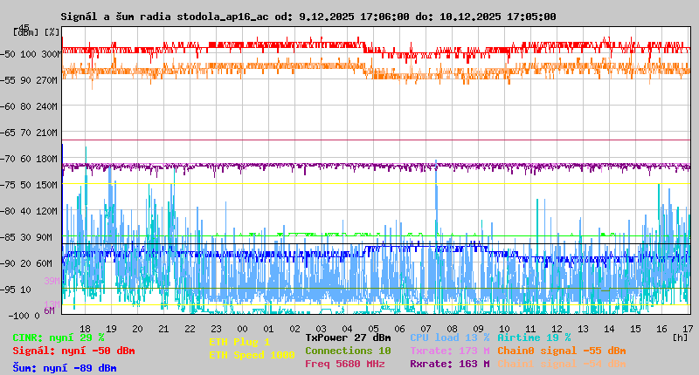
Task: Click the 'Connections 10' legend label
Action: tap(348, 351)
